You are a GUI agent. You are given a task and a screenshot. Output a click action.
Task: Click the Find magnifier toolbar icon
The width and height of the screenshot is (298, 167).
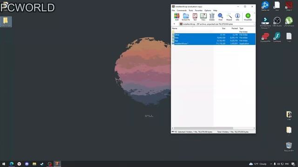pyautogui.click(x=220, y=17)
